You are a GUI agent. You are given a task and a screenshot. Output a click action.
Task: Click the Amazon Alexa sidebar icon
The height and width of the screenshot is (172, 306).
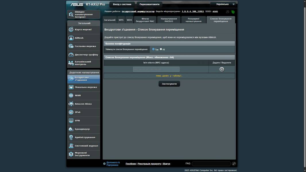[71, 104]
